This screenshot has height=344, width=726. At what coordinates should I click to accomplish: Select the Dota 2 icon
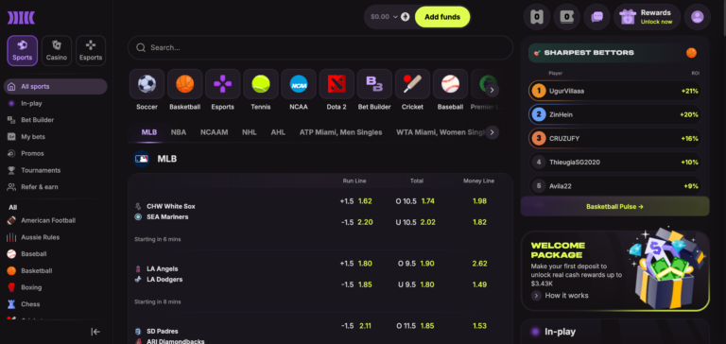pyautogui.click(x=337, y=84)
